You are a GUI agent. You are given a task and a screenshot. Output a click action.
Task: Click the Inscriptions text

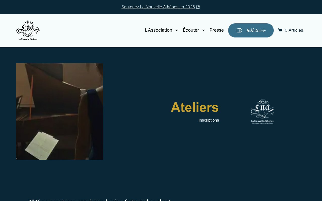point(209,120)
